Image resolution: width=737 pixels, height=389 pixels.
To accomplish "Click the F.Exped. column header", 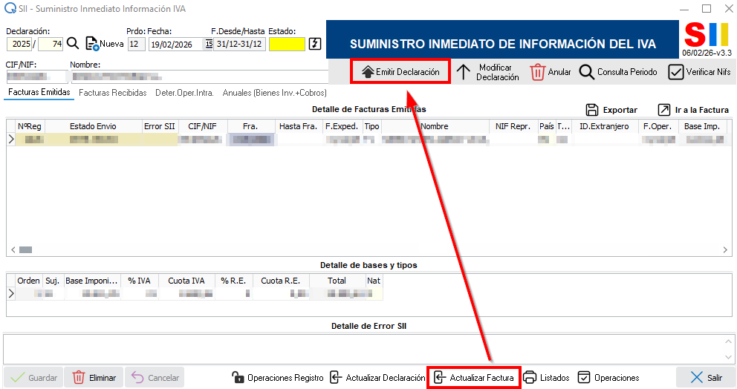I will pos(342,126).
